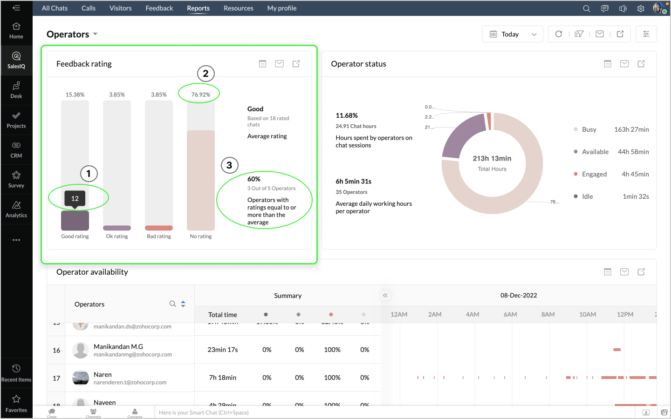Open the Desk app in sidebar
This screenshot has height=419, width=671.
[x=16, y=89]
